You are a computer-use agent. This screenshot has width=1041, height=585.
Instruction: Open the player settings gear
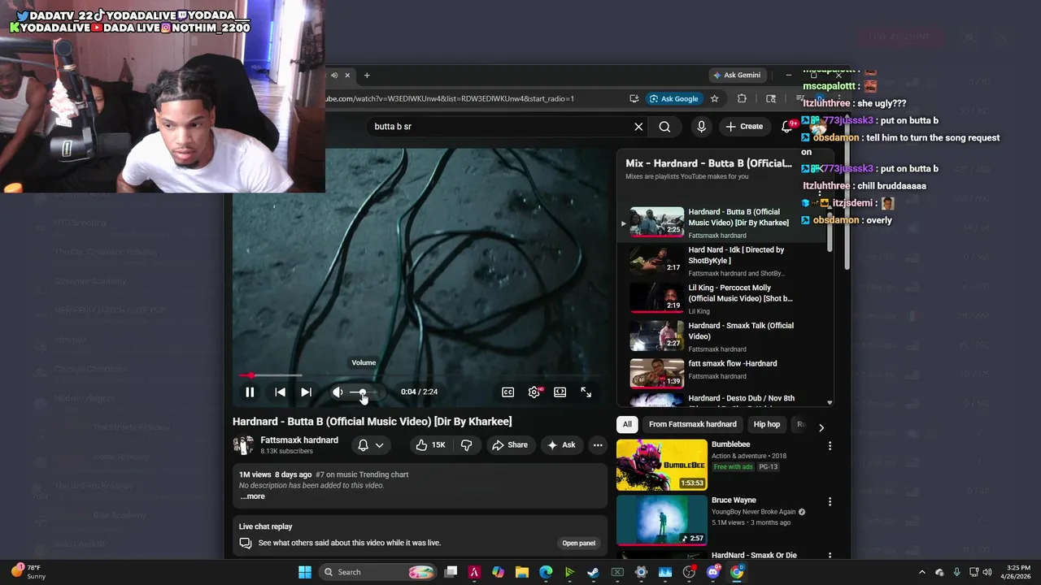[534, 392]
